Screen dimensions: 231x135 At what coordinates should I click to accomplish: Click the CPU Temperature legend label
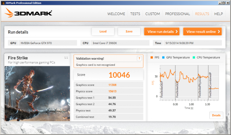208,57
